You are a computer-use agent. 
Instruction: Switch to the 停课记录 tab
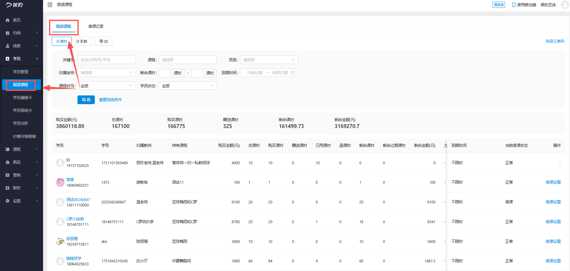pyautogui.click(x=96, y=26)
